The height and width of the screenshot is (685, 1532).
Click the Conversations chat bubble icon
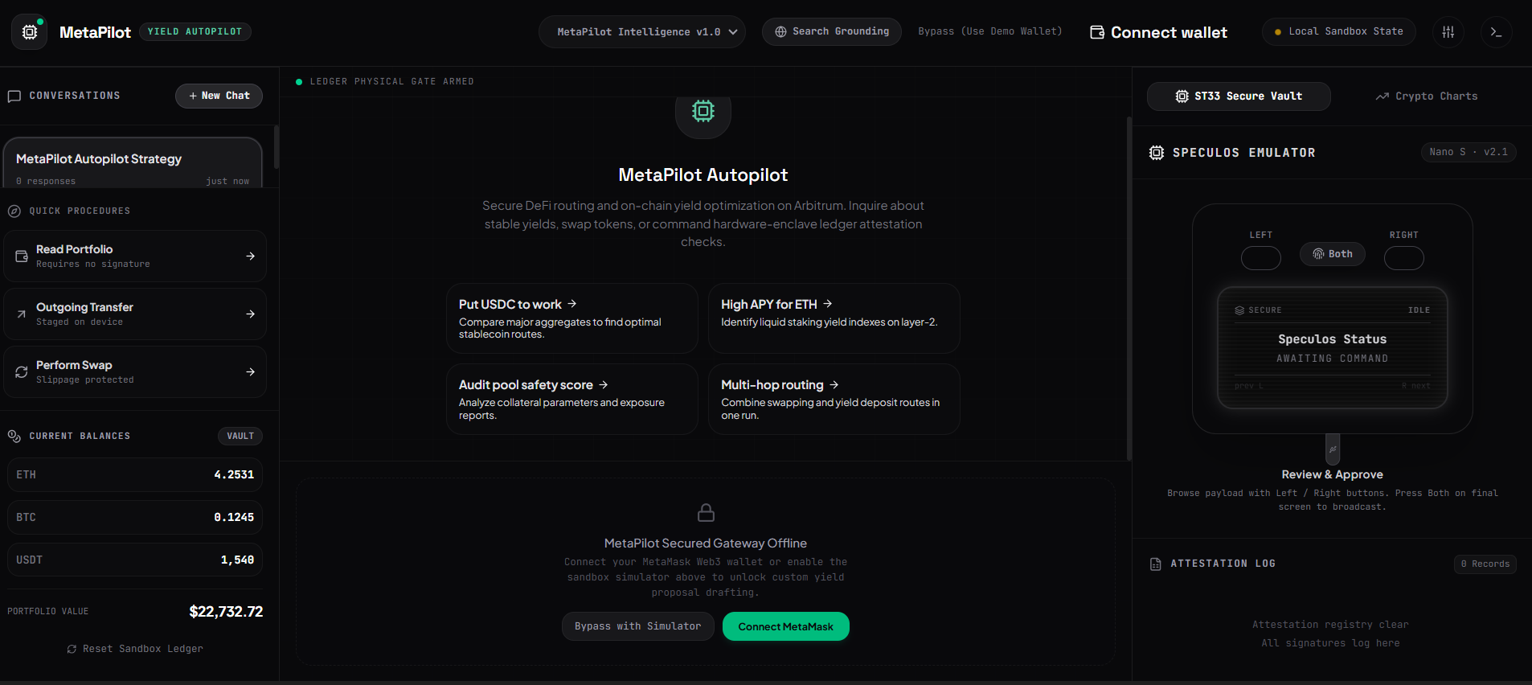click(14, 96)
